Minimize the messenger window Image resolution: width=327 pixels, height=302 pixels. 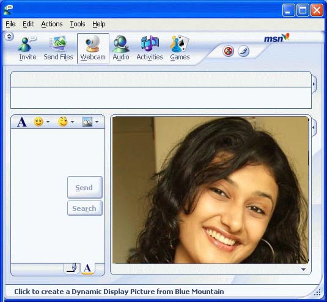pyautogui.click(x=289, y=10)
